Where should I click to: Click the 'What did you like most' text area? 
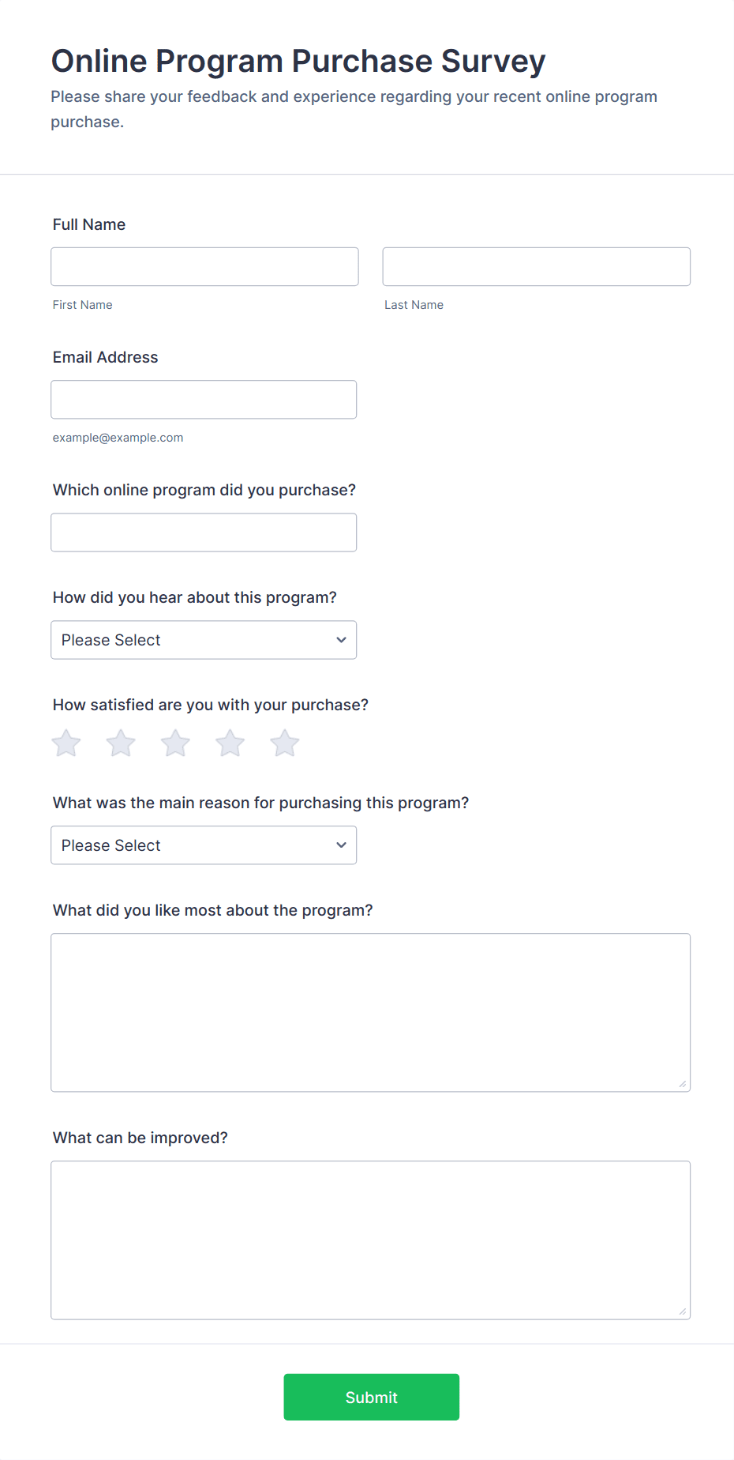point(370,1012)
